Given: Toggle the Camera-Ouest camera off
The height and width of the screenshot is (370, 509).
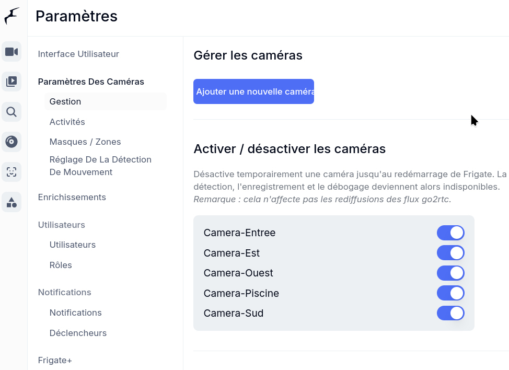Looking at the screenshot, I should coord(450,273).
